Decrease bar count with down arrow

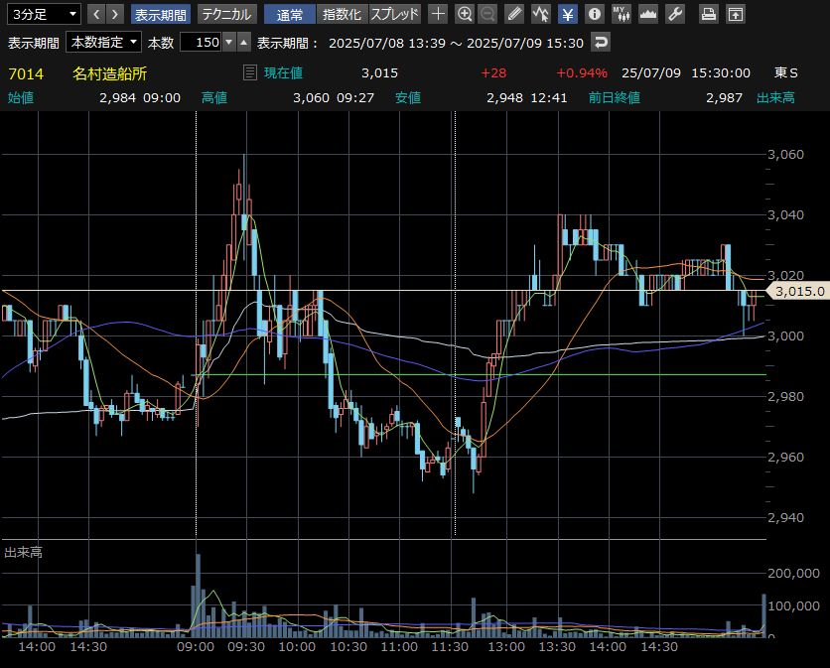(x=229, y=42)
